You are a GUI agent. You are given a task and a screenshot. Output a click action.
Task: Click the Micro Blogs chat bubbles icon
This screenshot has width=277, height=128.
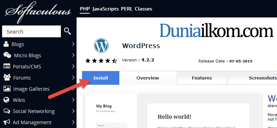7,55
